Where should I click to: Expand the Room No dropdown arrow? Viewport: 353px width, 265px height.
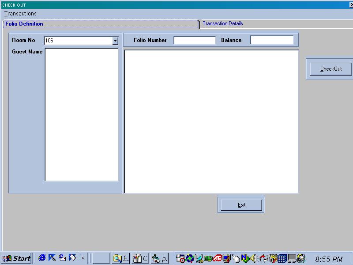click(115, 41)
